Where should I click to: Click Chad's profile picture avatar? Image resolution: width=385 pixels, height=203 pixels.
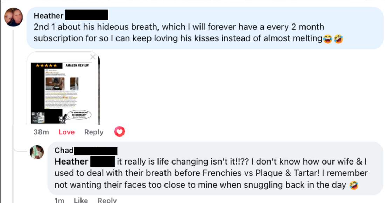[x=37, y=152]
